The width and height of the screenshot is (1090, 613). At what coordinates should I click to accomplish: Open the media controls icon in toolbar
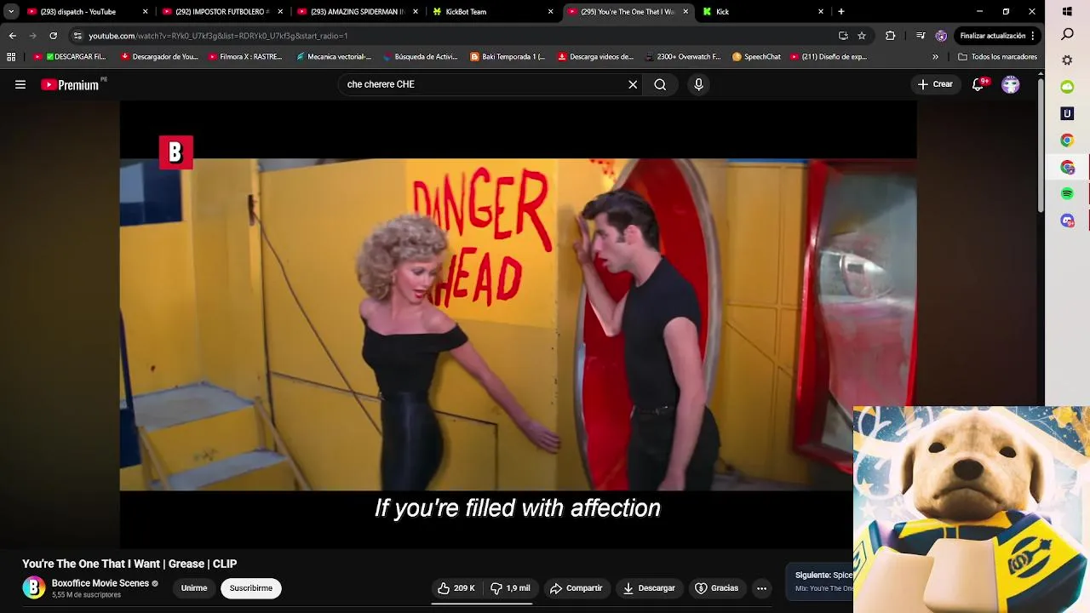921,36
